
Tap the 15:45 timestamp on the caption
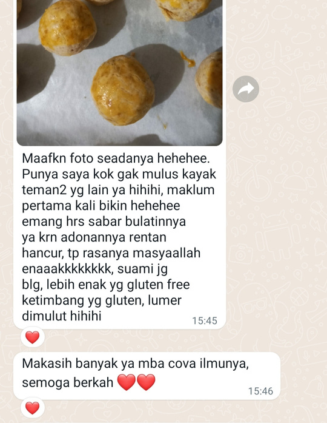205,320
